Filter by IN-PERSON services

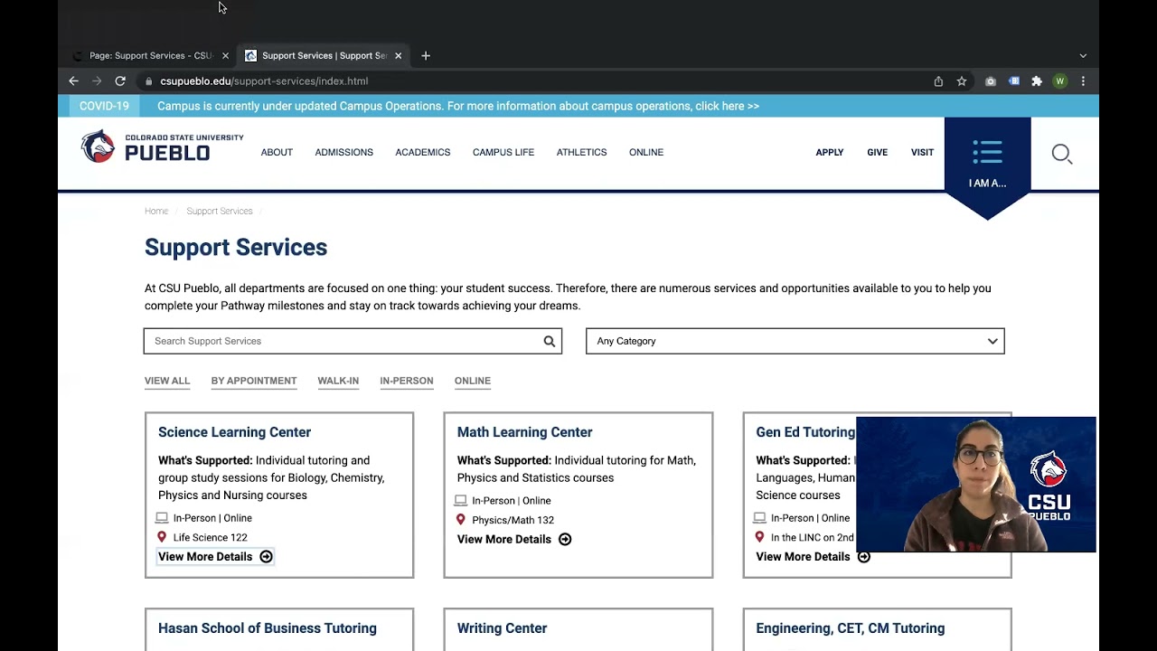click(x=407, y=381)
